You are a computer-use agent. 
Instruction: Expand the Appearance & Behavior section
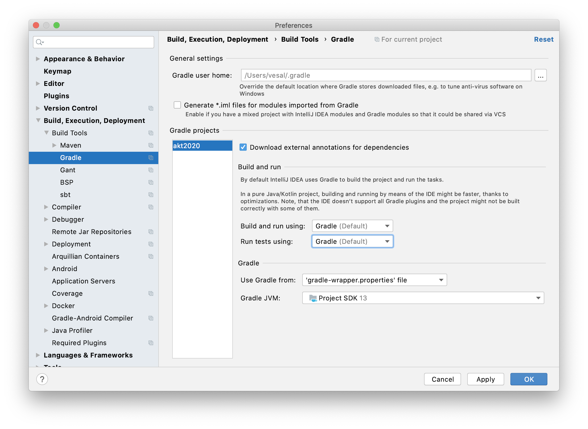pos(38,59)
